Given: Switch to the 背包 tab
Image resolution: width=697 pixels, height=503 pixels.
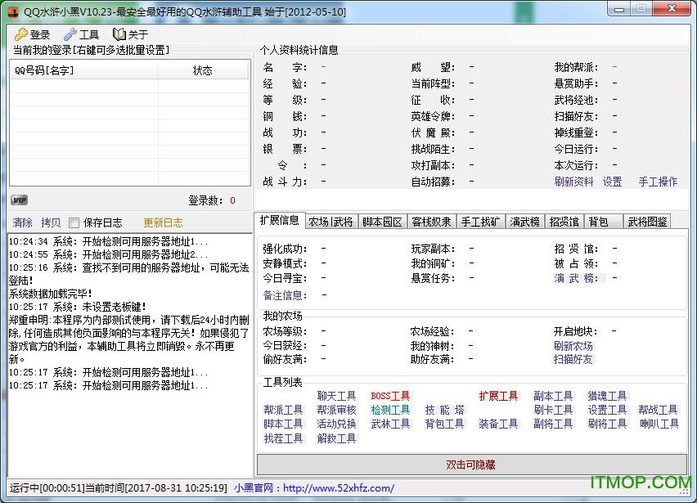Looking at the screenshot, I should coord(603,222).
